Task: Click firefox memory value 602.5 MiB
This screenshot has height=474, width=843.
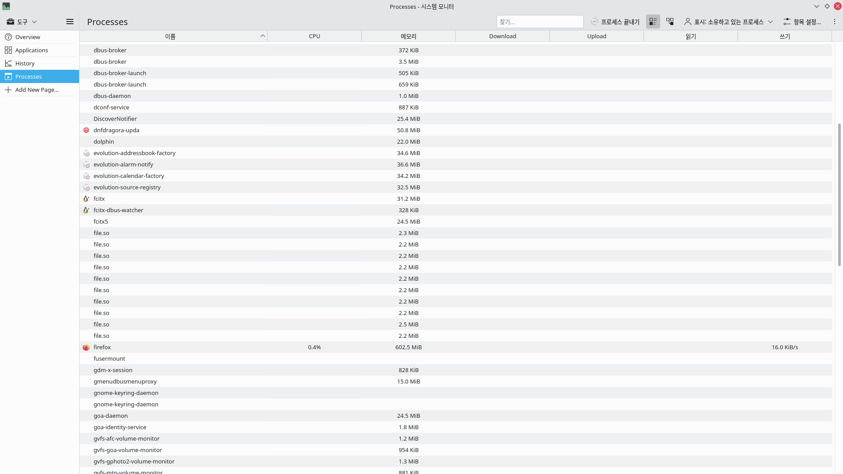Action: click(408, 347)
